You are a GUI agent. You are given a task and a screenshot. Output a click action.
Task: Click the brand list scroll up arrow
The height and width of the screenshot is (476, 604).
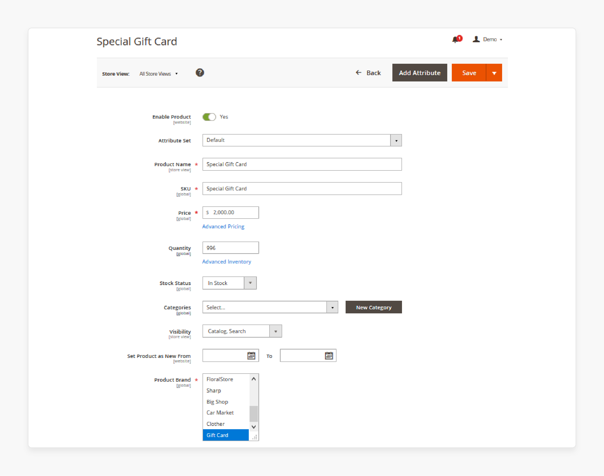click(x=254, y=379)
